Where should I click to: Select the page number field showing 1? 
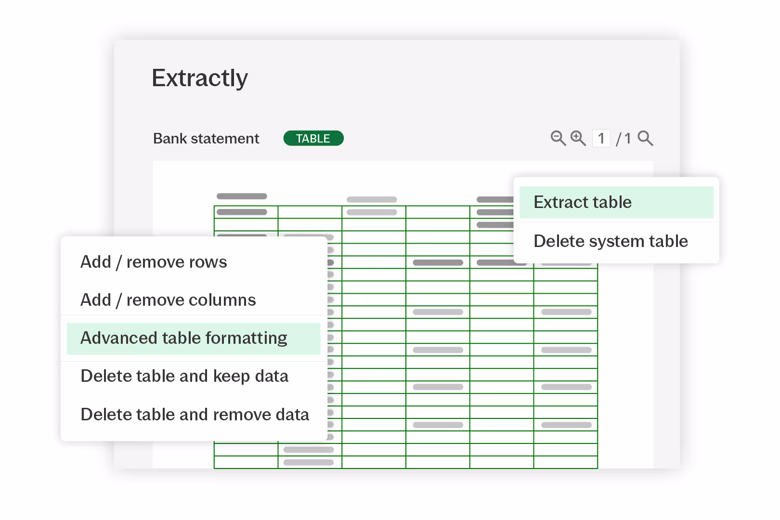click(x=601, y=138)
